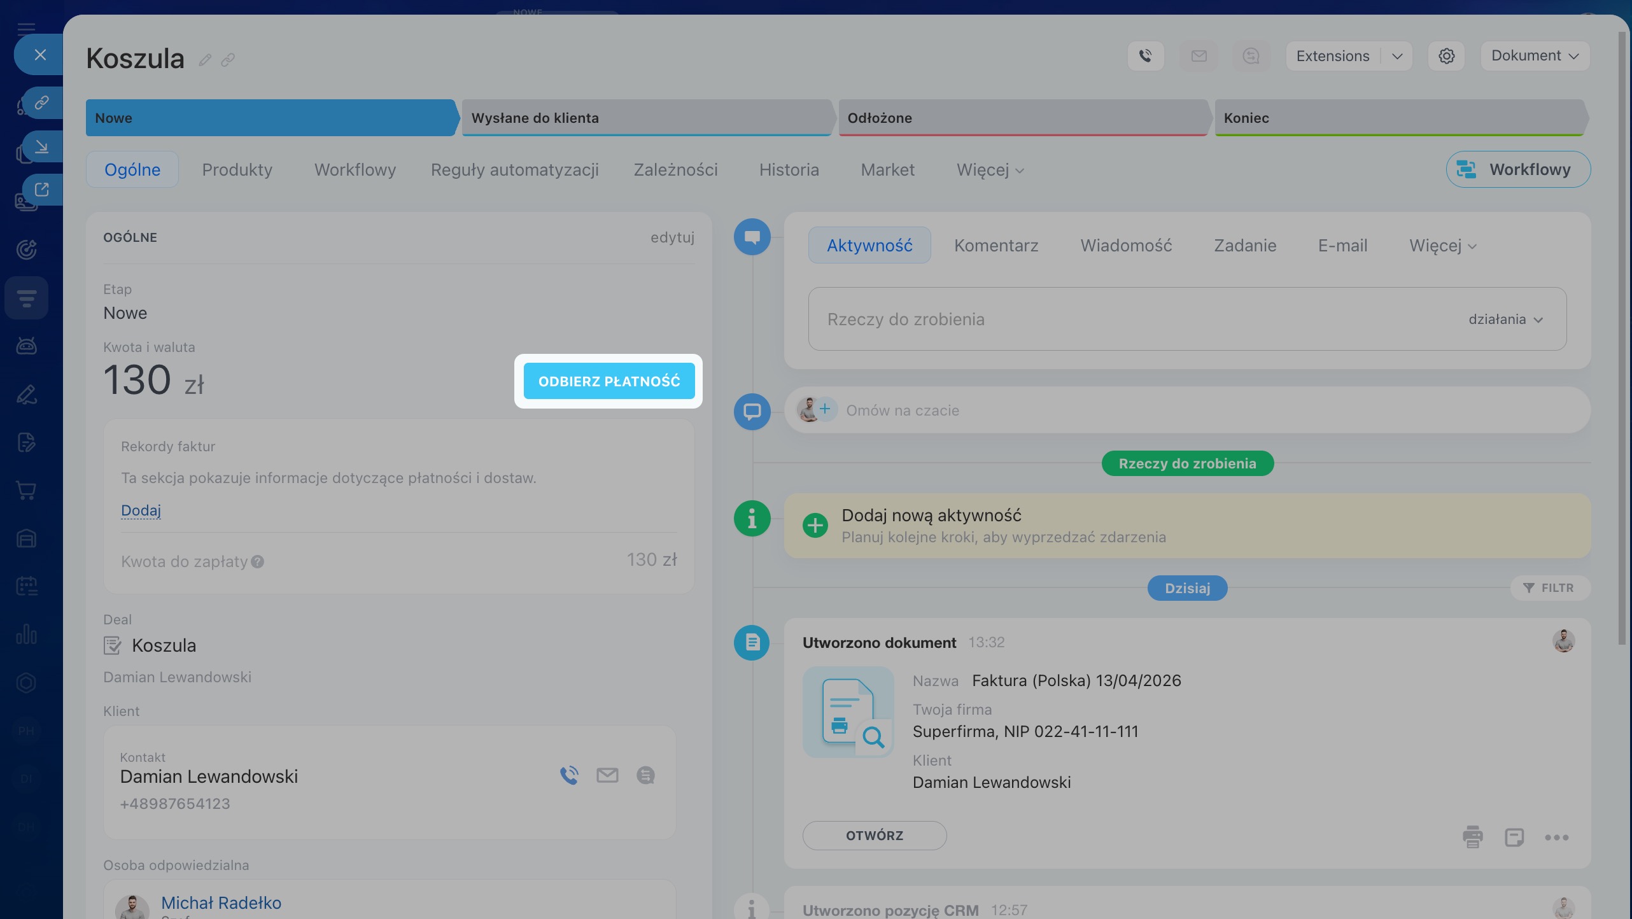
Task: Click green plus to add new activity
Action: click(x=815, y=526)
